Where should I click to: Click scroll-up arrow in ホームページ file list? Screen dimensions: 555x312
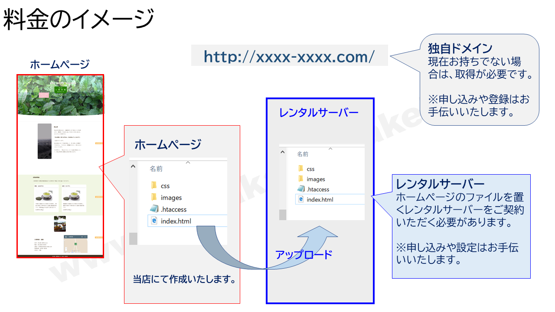point(133,167)
